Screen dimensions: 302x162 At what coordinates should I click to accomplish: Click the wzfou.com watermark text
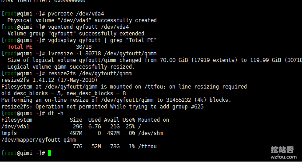coord(283,157)
